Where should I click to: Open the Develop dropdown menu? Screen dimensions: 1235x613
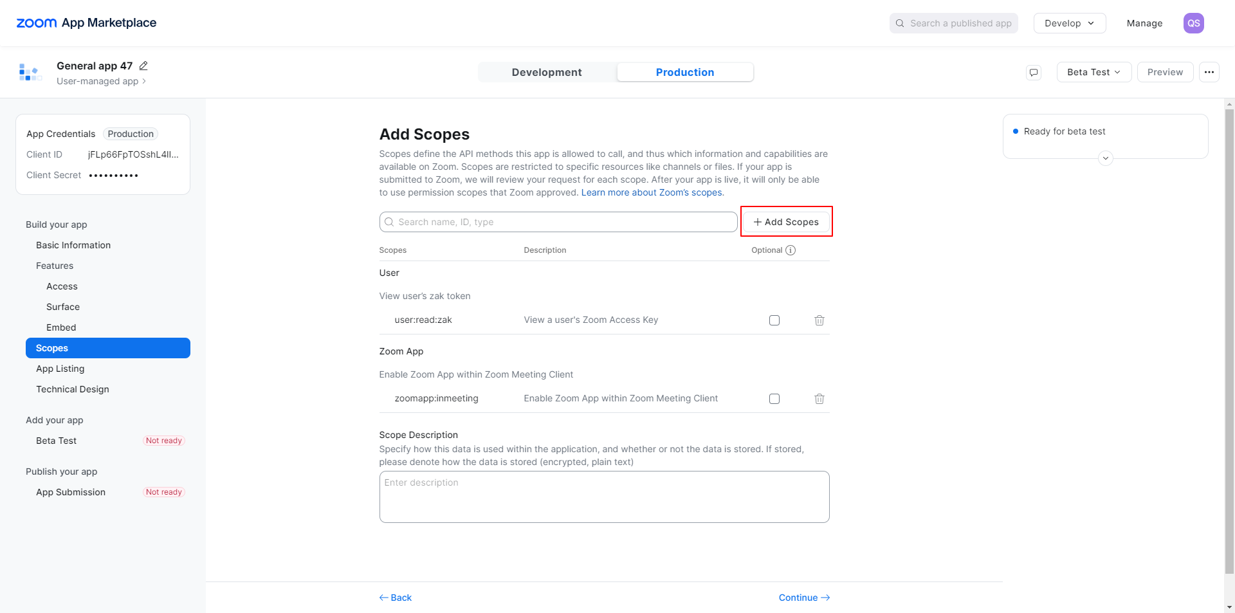1069,23
